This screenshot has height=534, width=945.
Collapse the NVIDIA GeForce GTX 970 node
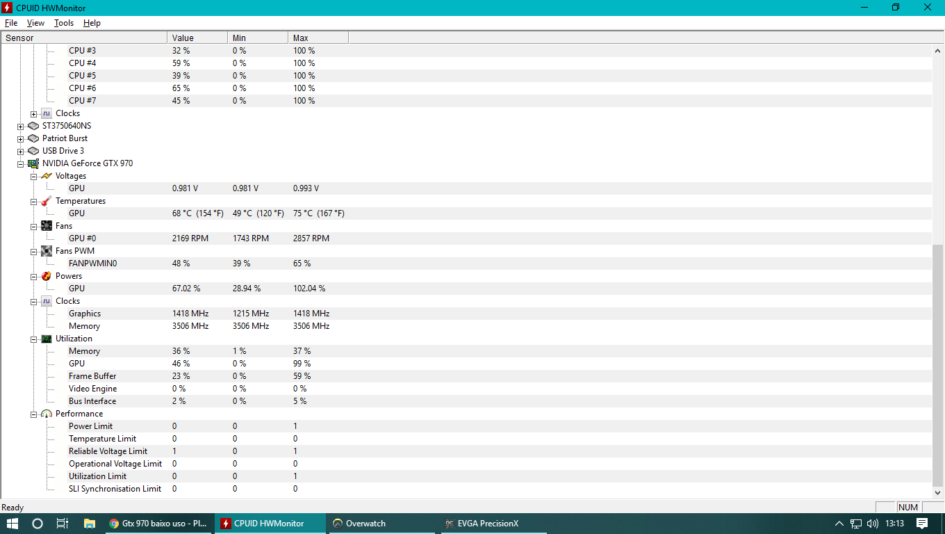[21, 164]
